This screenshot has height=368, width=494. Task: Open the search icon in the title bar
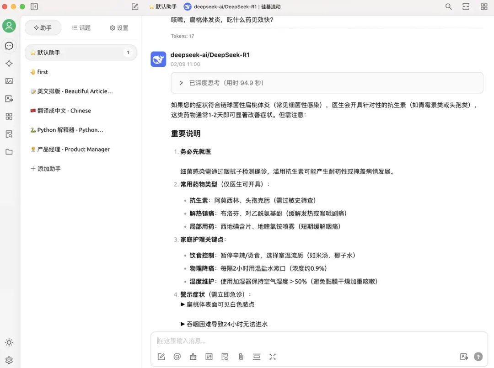[x=448, y=6]
